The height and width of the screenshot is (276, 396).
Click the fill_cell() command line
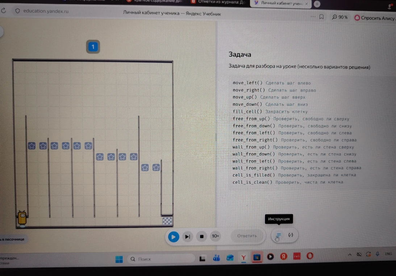[270, 111]
